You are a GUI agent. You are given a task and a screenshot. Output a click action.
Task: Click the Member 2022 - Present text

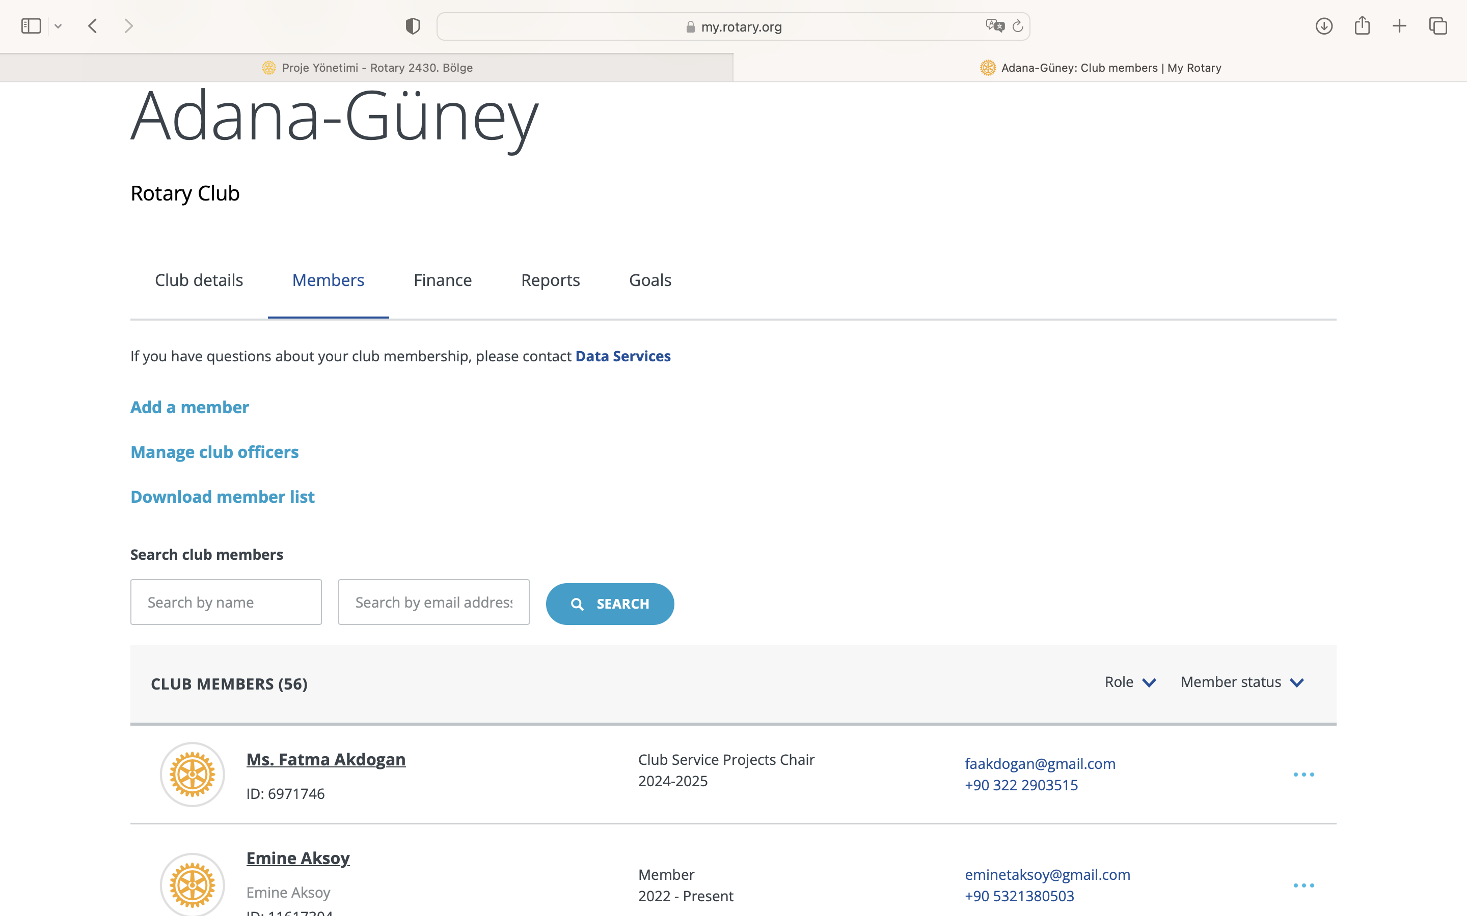tap(686, 885)
